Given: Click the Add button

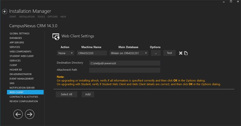Looking at the screenshot, I should click(88, 94).
